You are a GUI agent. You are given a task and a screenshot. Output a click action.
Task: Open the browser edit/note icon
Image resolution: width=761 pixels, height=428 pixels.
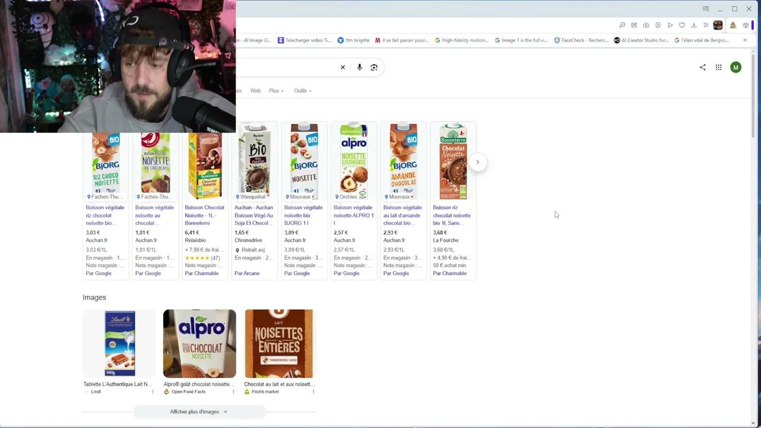click(x=634, y=25)
